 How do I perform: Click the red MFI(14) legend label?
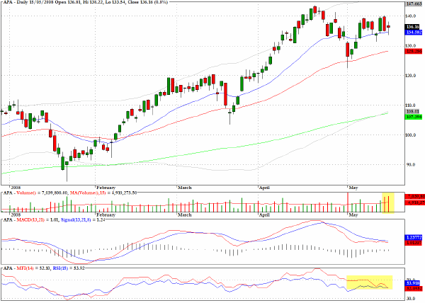point(25,268)
